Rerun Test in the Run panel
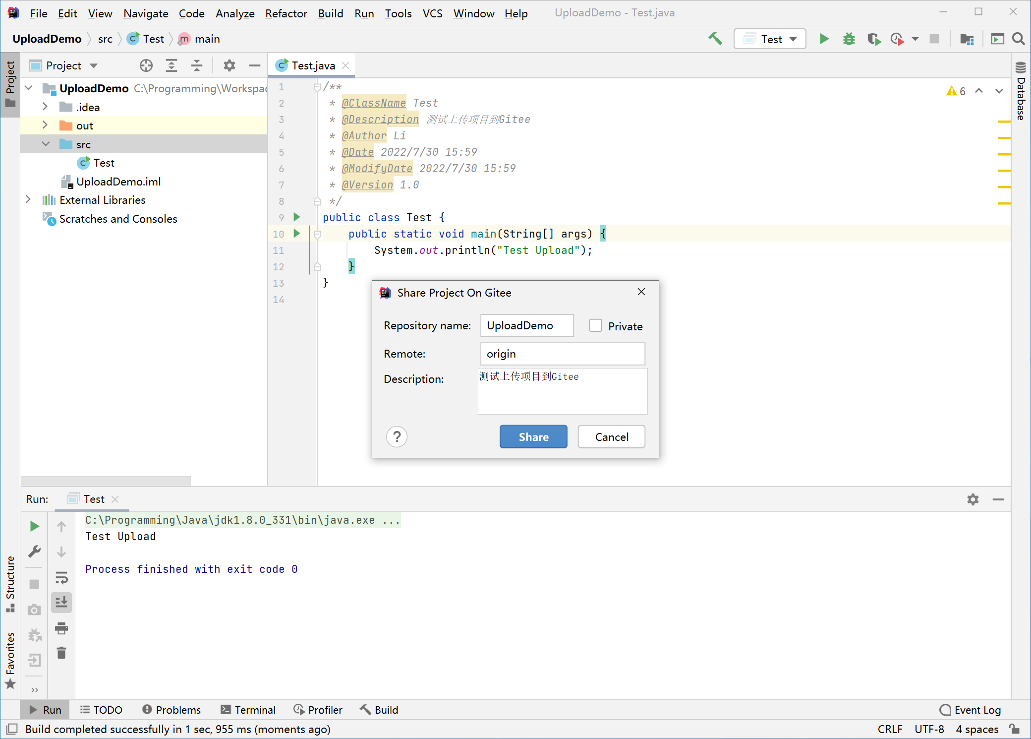The width and height of the screenshot is (1031, 739). point(34,526)
